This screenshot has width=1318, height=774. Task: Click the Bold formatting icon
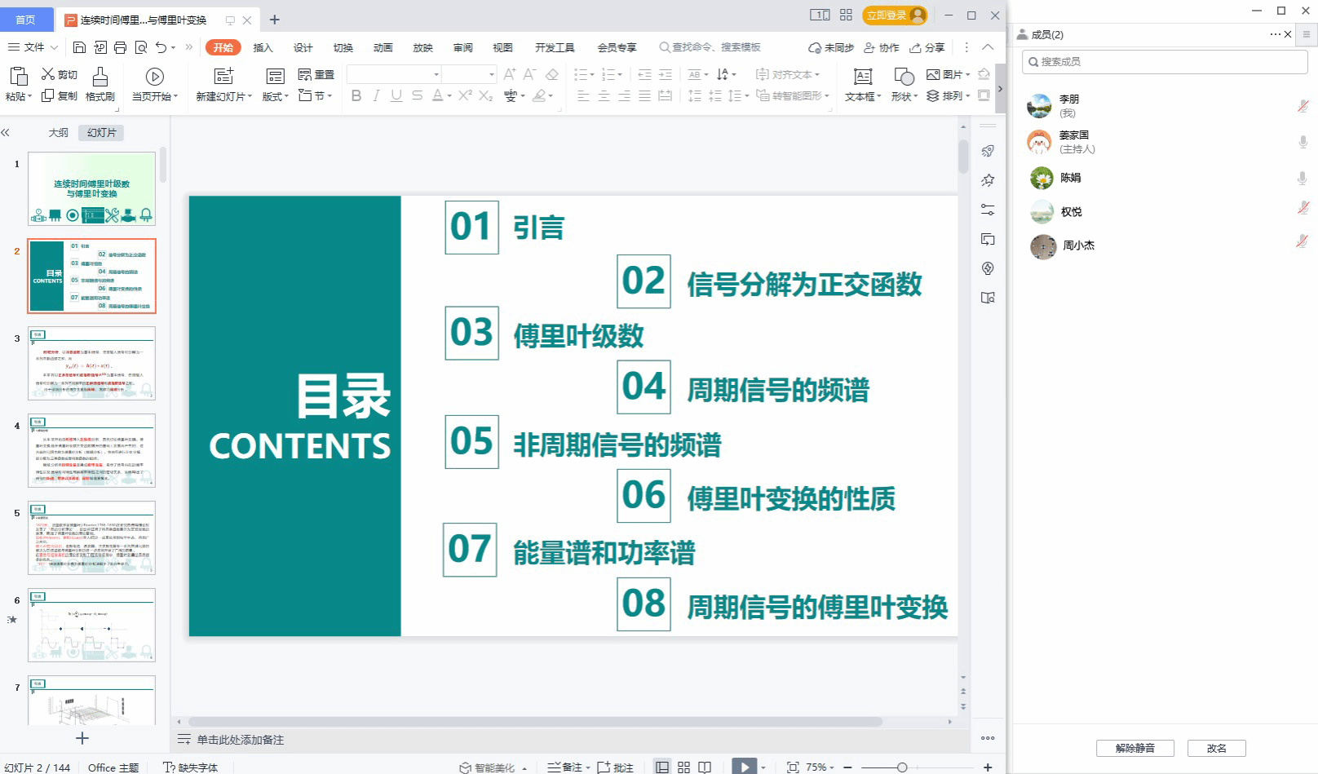pyautogui.click(x=356, y=95)
